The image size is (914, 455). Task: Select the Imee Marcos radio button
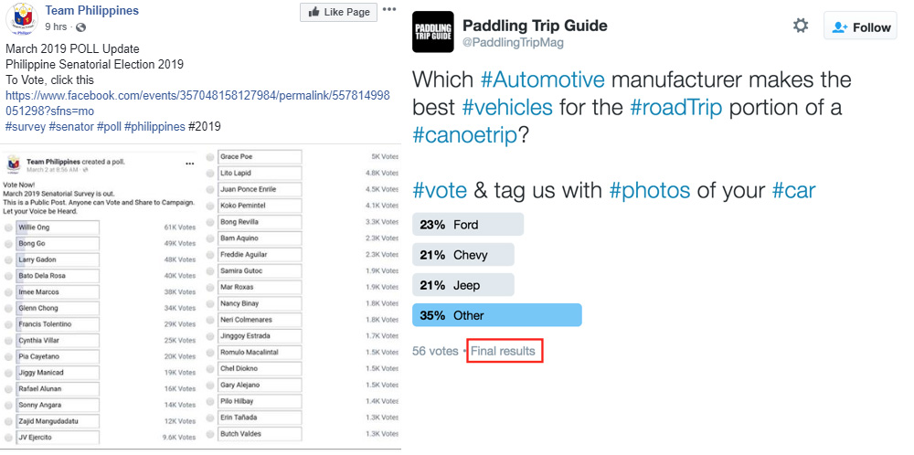(8, 292)
